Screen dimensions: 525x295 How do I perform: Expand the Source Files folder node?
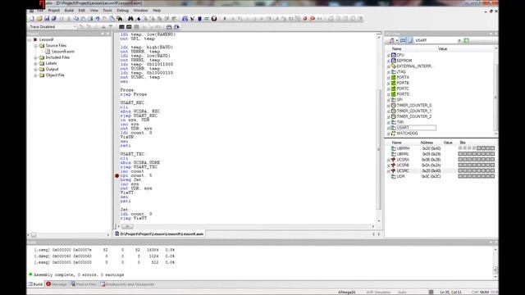pyautogui.click(x=35, y=46)
